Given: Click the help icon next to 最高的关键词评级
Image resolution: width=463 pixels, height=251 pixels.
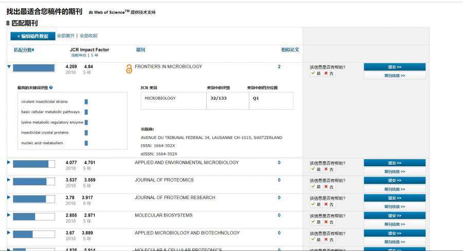Looking at the screenshot, I should (x=51, y=88).
